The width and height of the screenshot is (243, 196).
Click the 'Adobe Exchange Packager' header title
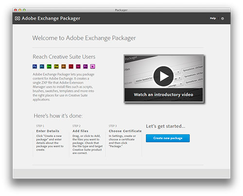coord(51,18)
